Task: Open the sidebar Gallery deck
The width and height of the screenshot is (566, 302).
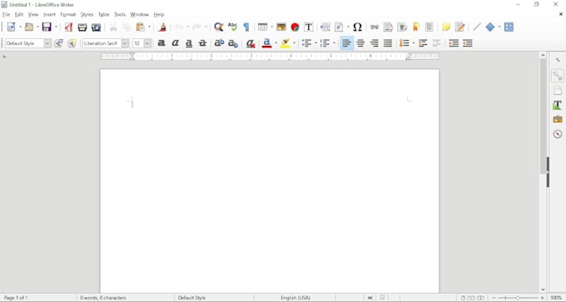Action: pos(558,120)
